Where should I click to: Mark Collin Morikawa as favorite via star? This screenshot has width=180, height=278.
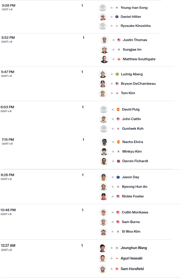click(x=112, y=212)
